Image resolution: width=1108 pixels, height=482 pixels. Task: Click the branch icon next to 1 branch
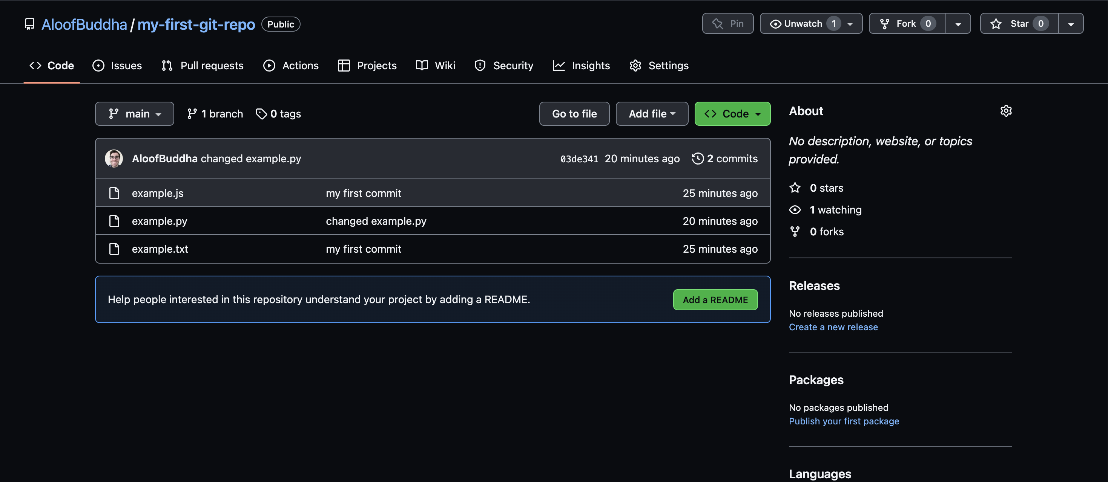[x=192, y=113]
